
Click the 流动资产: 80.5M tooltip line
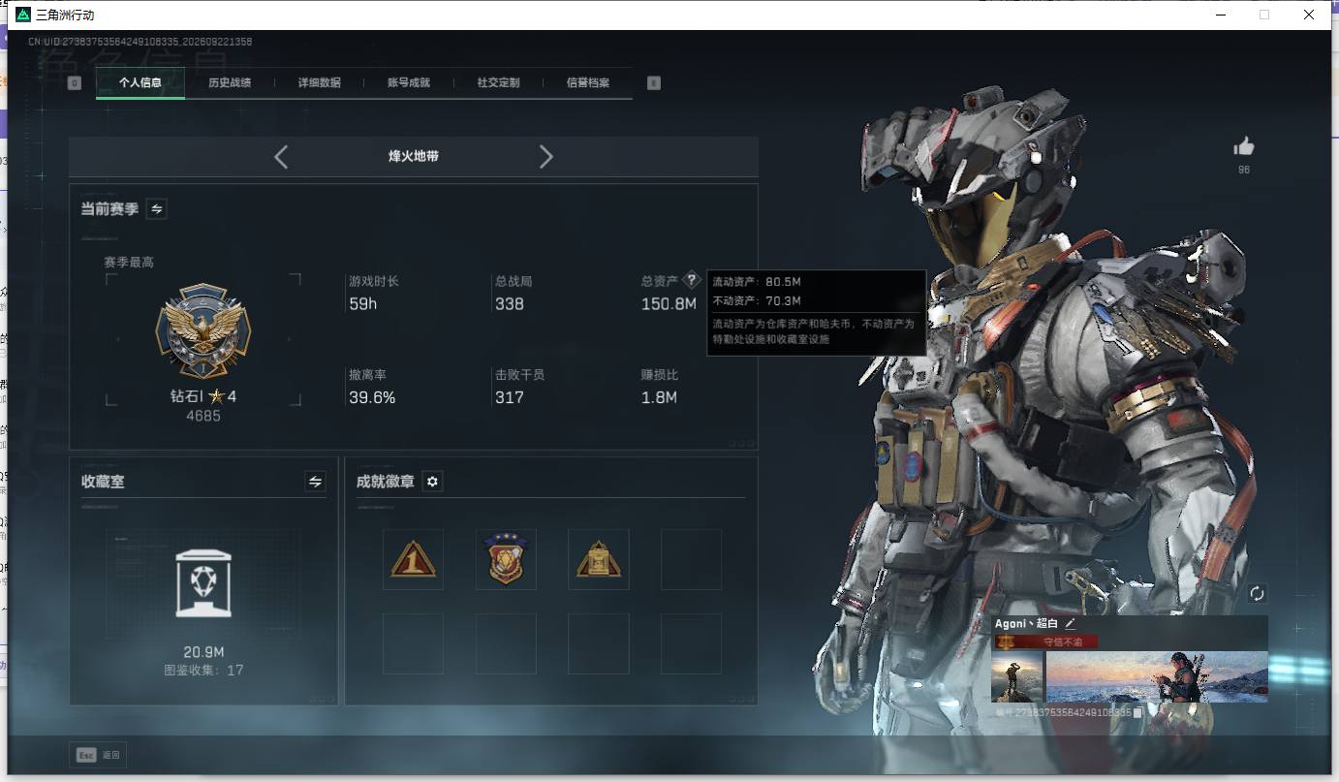[757, 282]
